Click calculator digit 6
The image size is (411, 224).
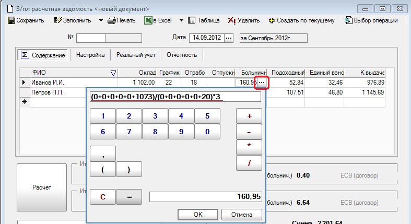[x=103, y=132]
